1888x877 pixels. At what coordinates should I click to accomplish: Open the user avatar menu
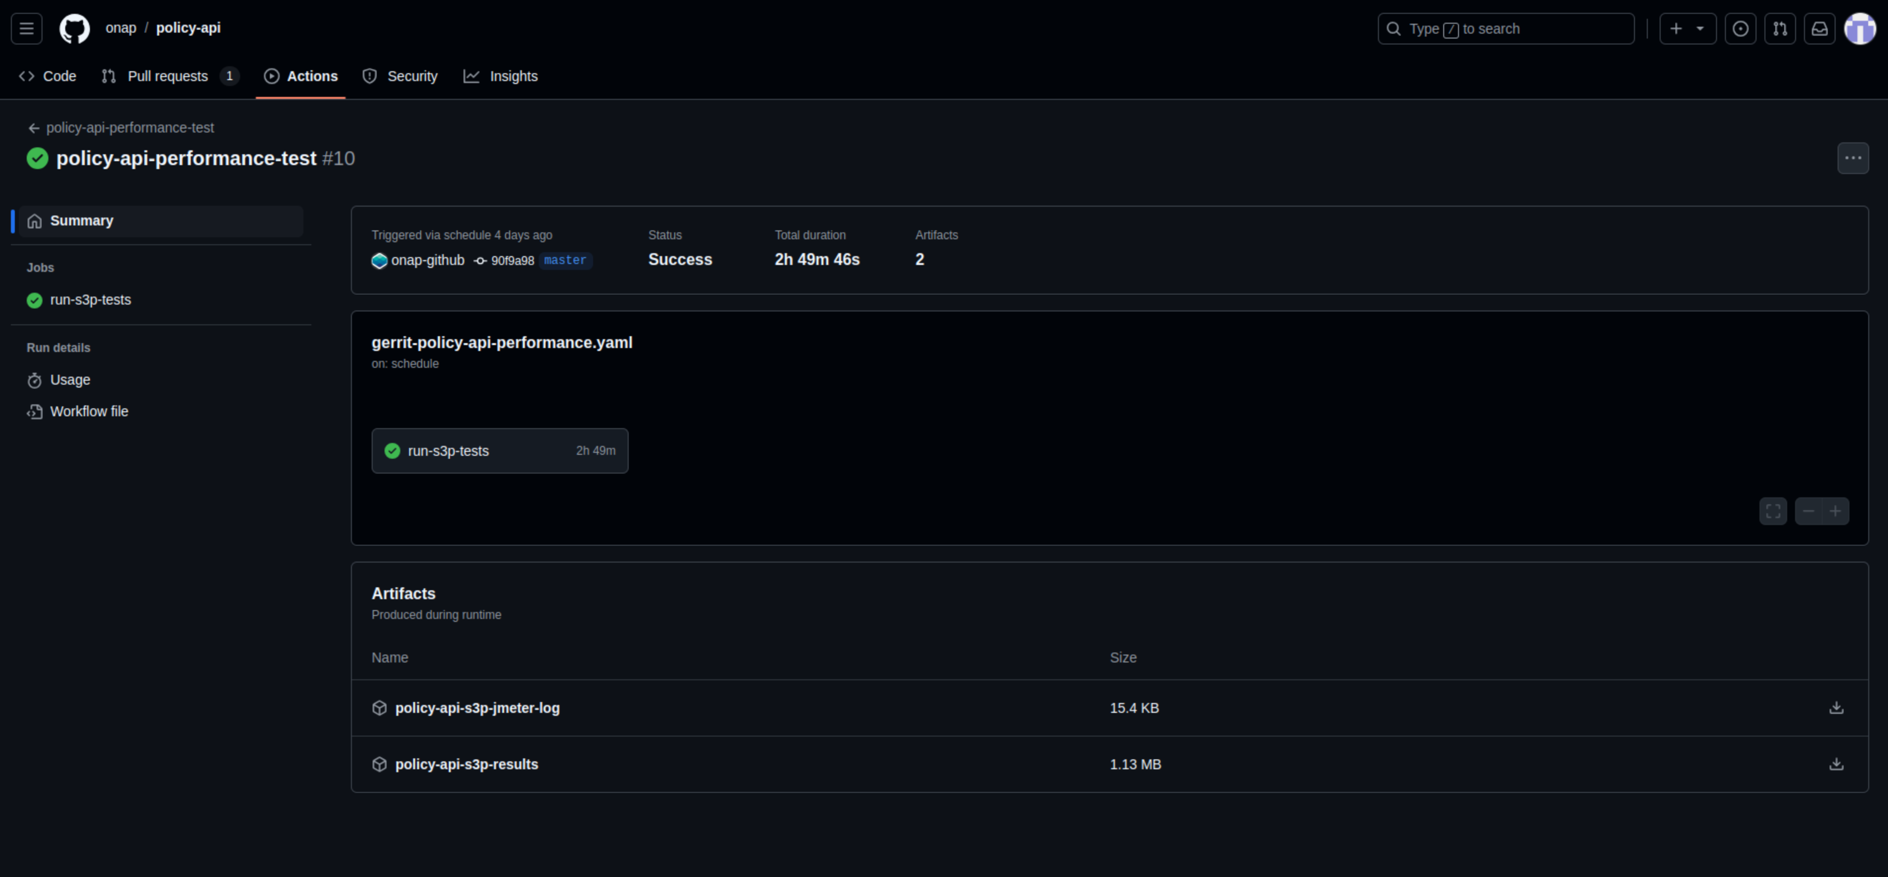point(1860,29)
